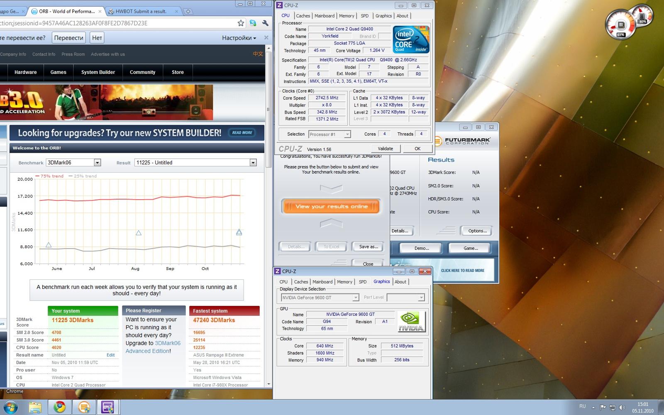Image resolution: width=664 pixels, height=415 pixels.
Task: Click the Skype extension icon in the Chrome toolbar
Action: pyautogui.click(x=253, y=23)
